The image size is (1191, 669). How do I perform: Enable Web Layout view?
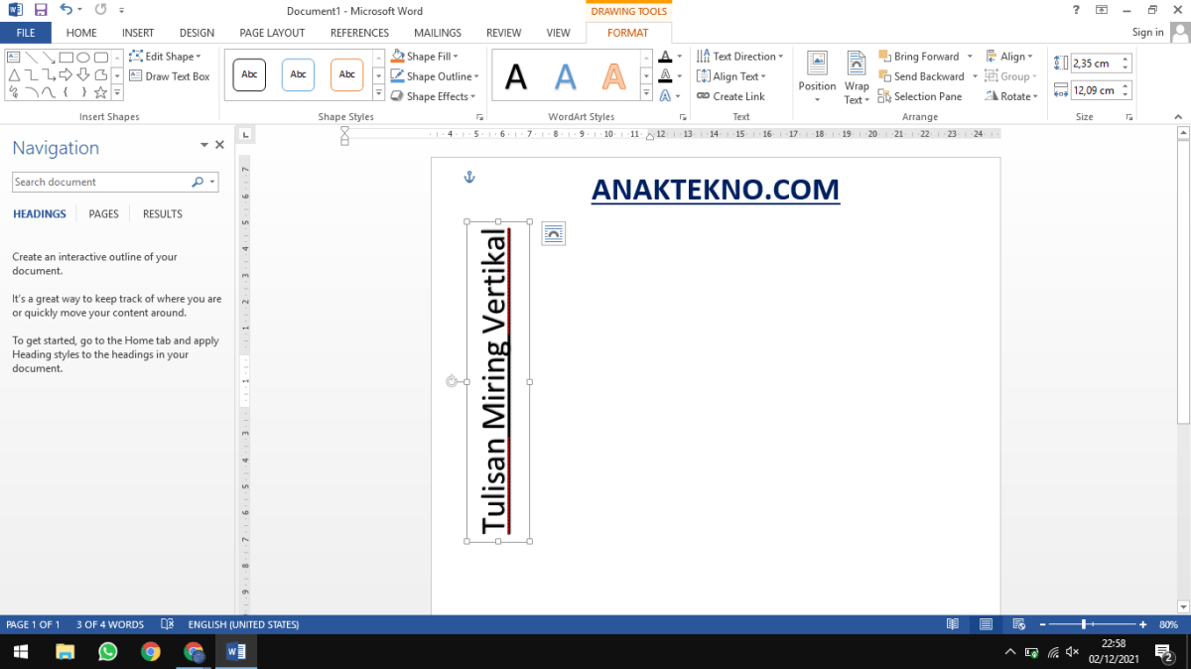pyautogui.click(x=1018, y=623)
